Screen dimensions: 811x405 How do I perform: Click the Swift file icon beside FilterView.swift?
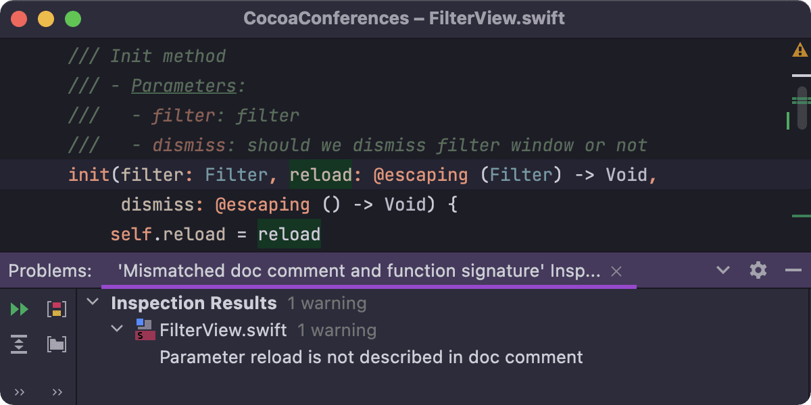coord(145,330)
